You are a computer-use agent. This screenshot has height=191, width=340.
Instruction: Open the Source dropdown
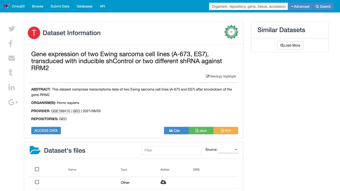(228, 150)
